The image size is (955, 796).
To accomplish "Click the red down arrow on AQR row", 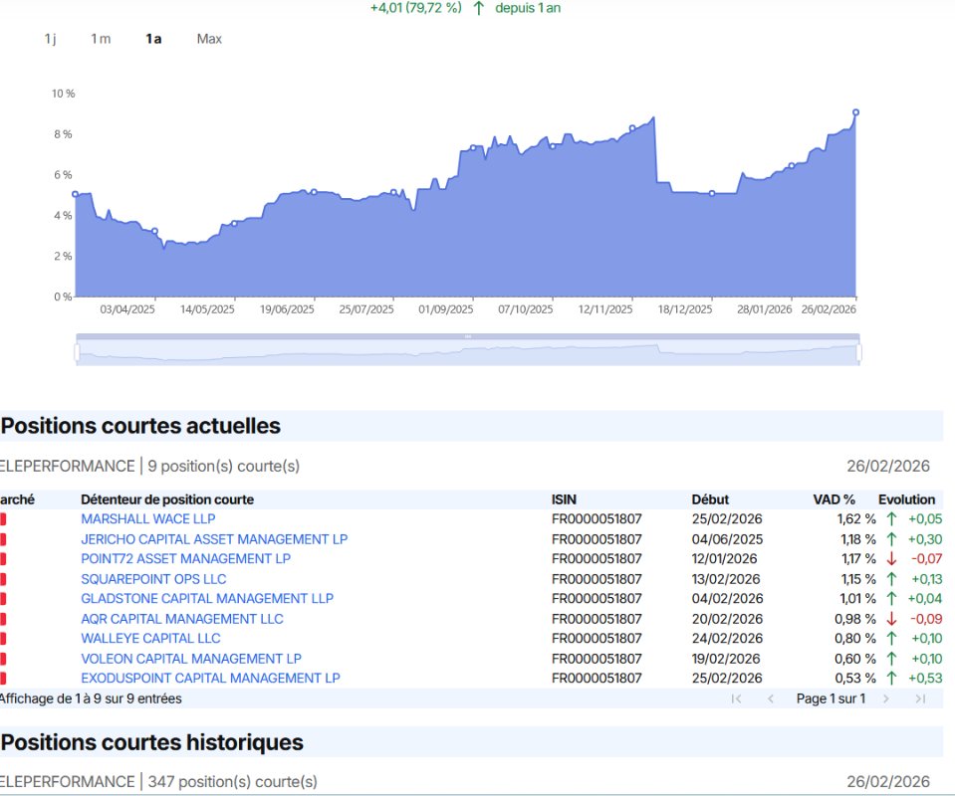I will coord(891,619).
